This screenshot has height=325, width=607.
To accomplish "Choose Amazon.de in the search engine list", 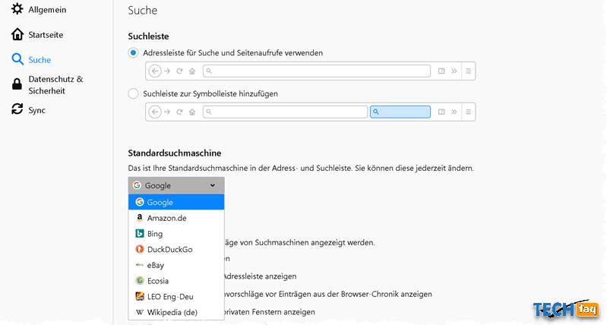I will pos(176,218).
